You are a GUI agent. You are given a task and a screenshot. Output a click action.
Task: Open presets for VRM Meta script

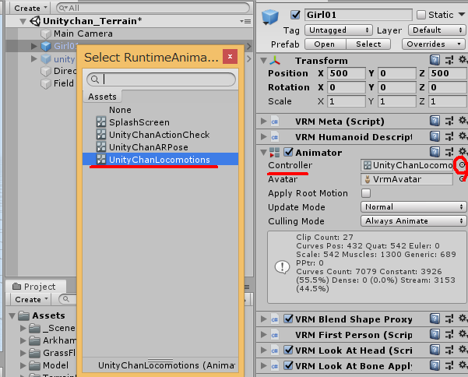pos(449,122)
